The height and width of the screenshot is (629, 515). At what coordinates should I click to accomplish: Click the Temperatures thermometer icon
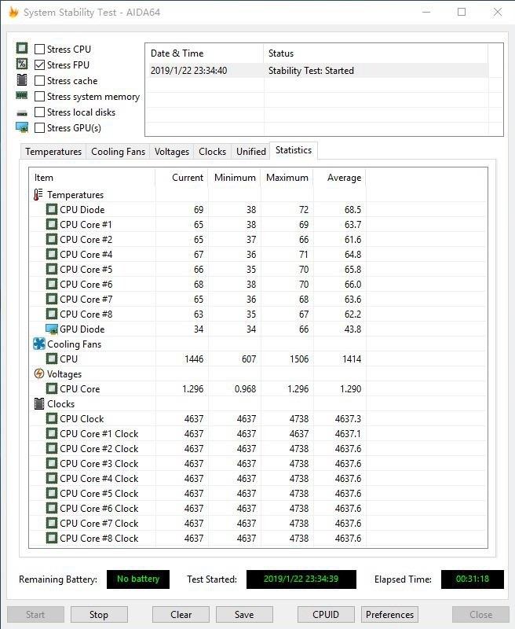38,194
